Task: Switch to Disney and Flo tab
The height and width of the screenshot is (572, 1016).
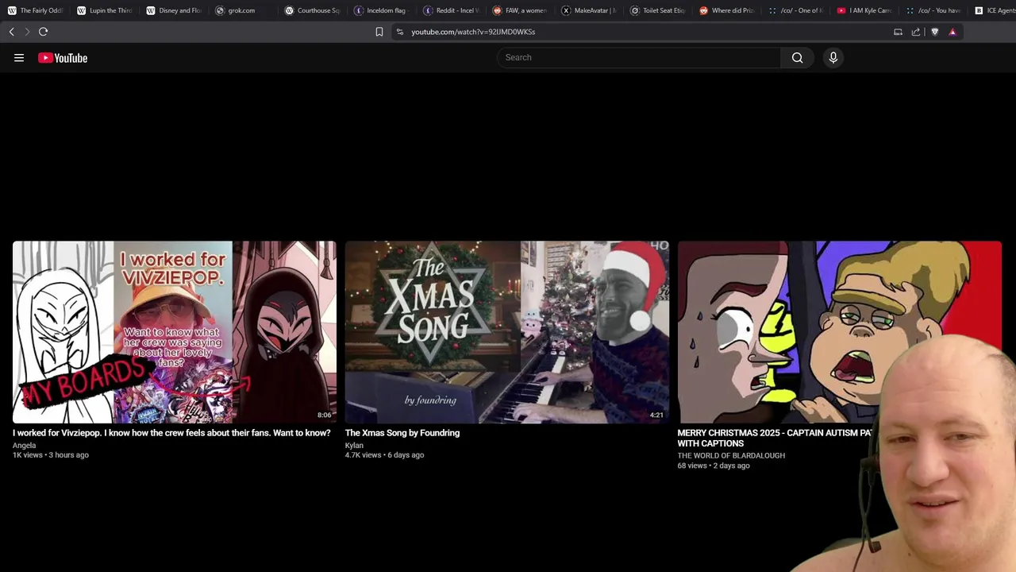Action: [x=173, y=10]
